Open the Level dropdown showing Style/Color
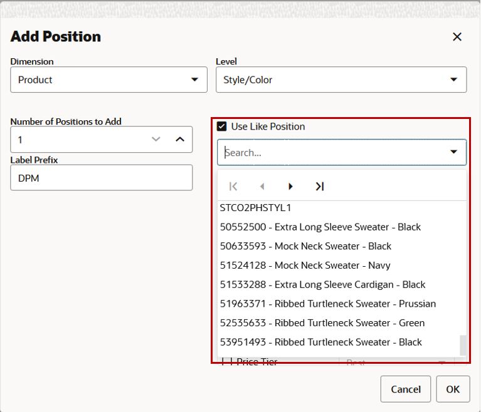The width and height of the screenshot is (481, 412). (341, 80)
